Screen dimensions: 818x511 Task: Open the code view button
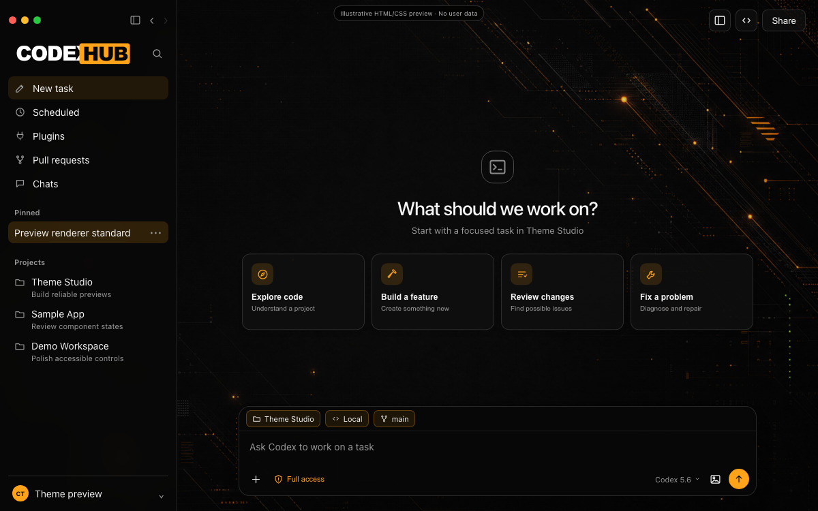(746, 20)
